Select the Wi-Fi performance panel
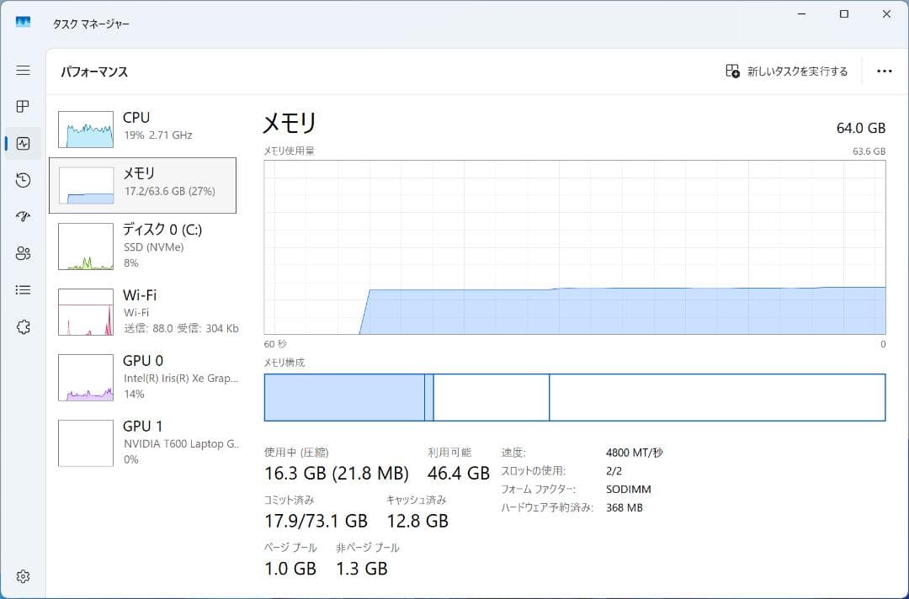 (x=147, y=311)
